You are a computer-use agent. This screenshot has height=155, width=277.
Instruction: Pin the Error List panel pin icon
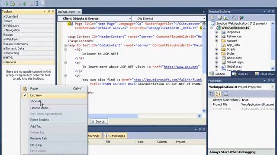pyautogui.click(x=200, y=129)
